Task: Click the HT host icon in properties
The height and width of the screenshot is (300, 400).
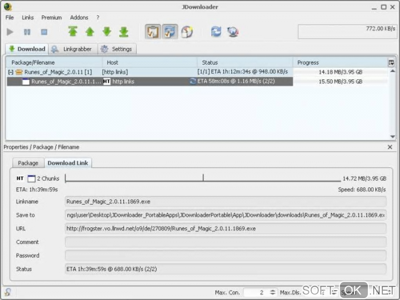Action: click(20, 178)
